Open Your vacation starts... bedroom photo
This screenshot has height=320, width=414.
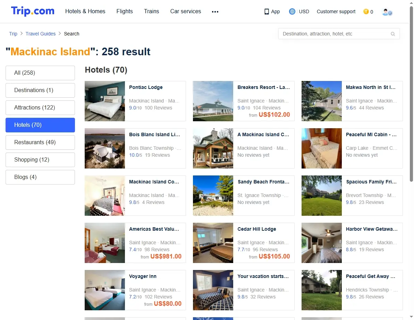click(x=213, y=290)
